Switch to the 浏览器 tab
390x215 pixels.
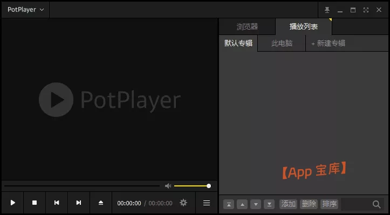247,26
